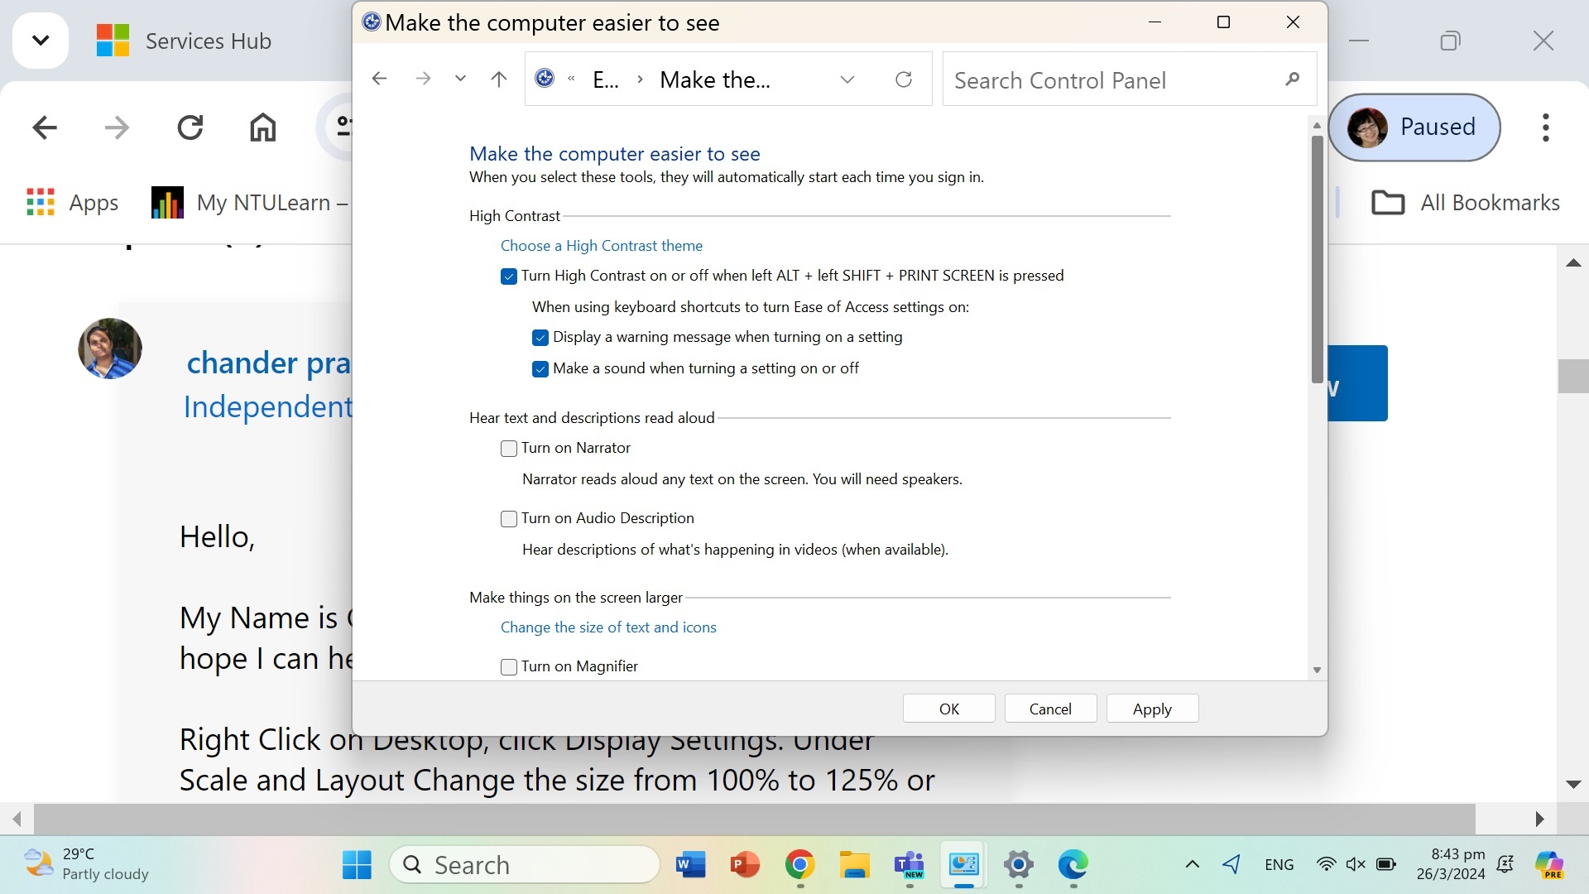Click the Edge browser icon in taskbar

click(1073, 863)
